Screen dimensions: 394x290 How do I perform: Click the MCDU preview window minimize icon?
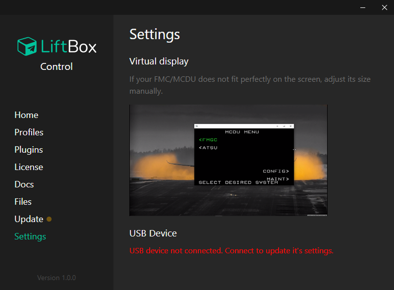pos(278,126)
